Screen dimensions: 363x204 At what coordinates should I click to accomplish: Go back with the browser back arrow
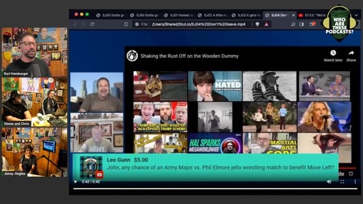(x=75, y=24)
